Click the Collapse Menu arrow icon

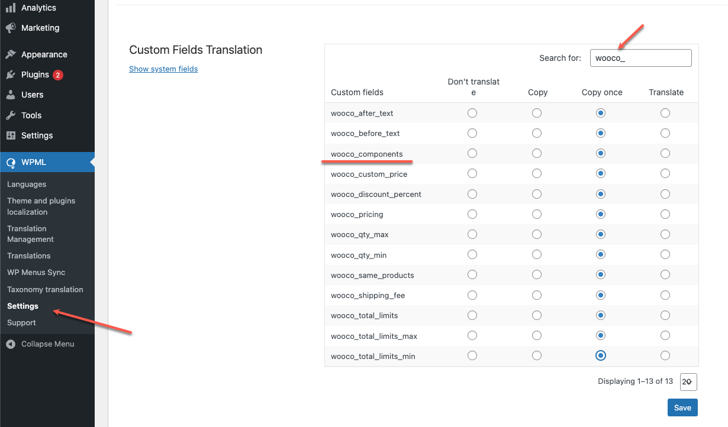pos(11,344)
